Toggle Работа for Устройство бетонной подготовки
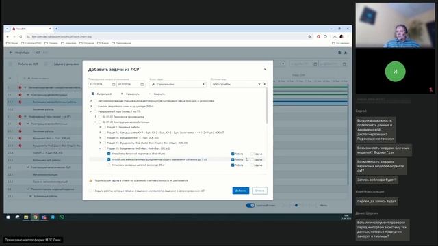Screen dimensions: 438x246 coord(233,154)
